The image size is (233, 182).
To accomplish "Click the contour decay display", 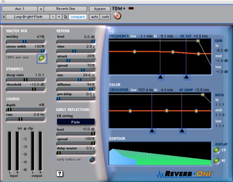I will (x=160, y=154).
